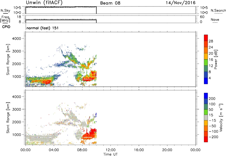226x156 pixels.
Task: Click the "3000" label on the velocity panel axis
Action: click(x=17, y=109)
